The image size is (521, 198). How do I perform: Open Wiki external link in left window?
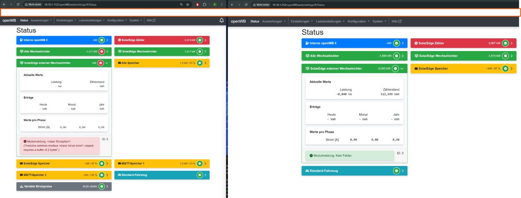pos(151,20)
